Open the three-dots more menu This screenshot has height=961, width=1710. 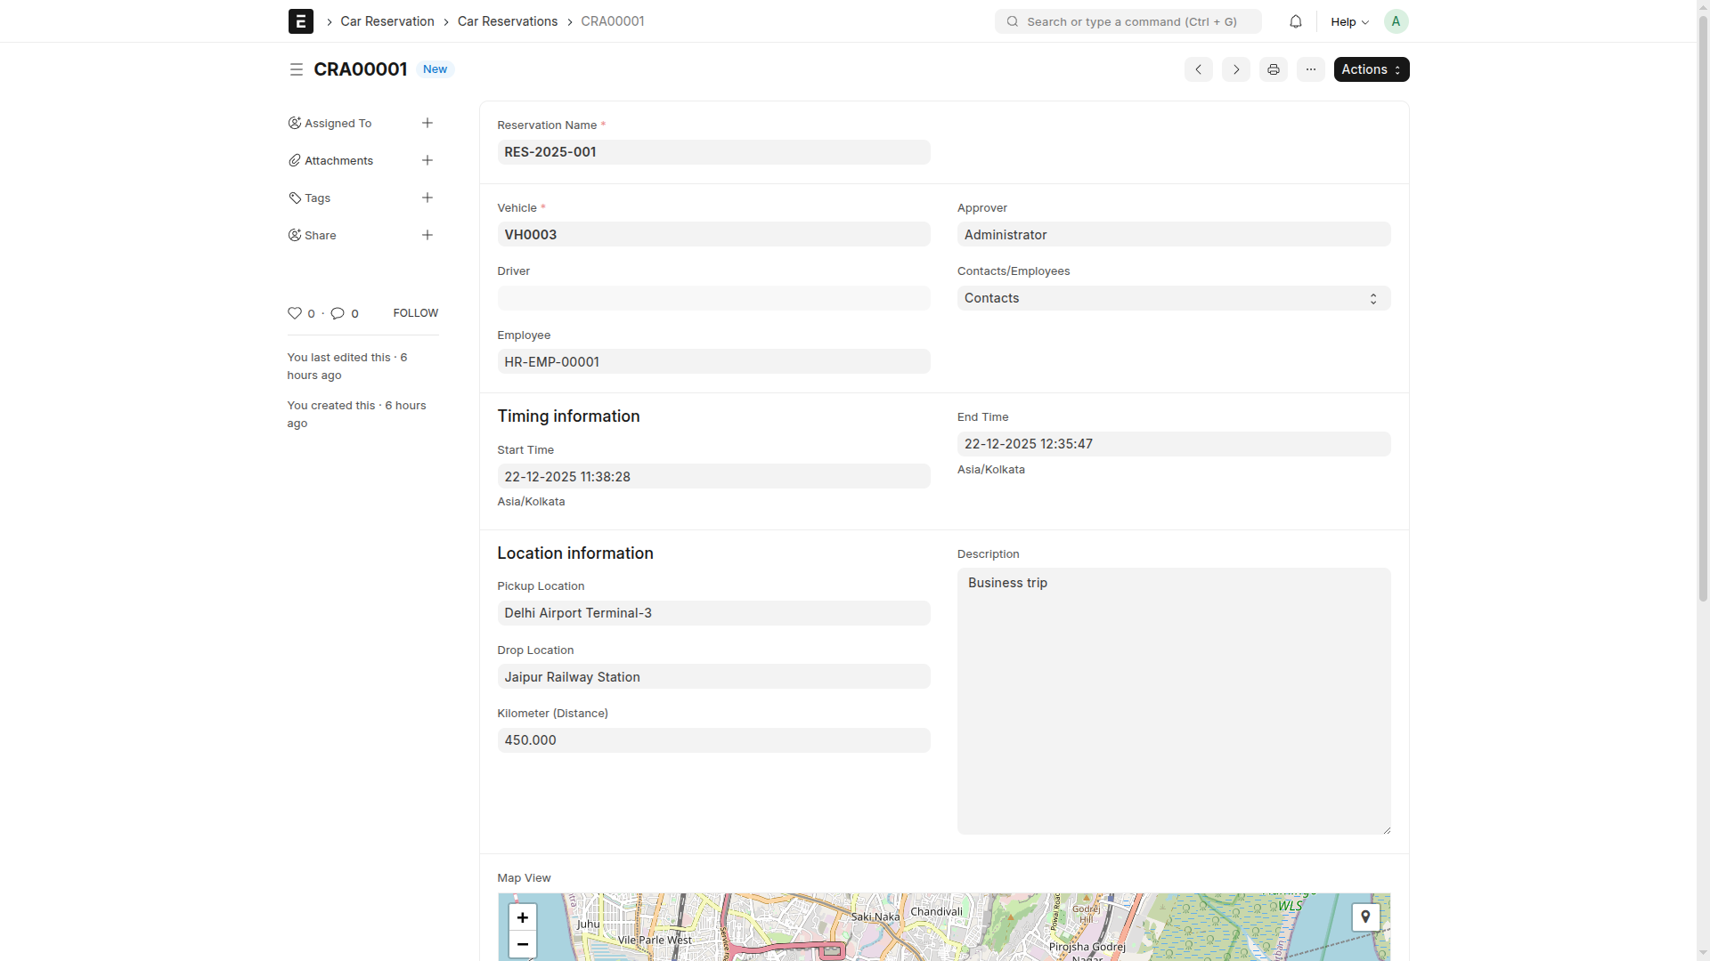1311,69
